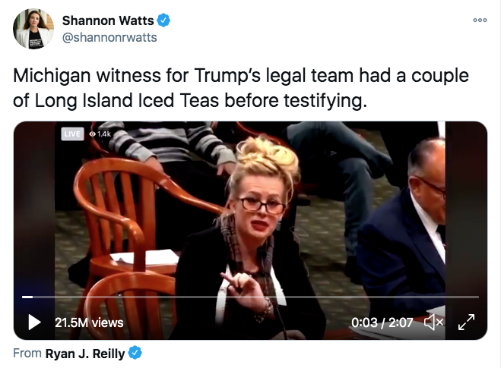Viewport: 501px width, 368px height.
Task: Open Shannon Watts' profile name link
Action: 108,20
